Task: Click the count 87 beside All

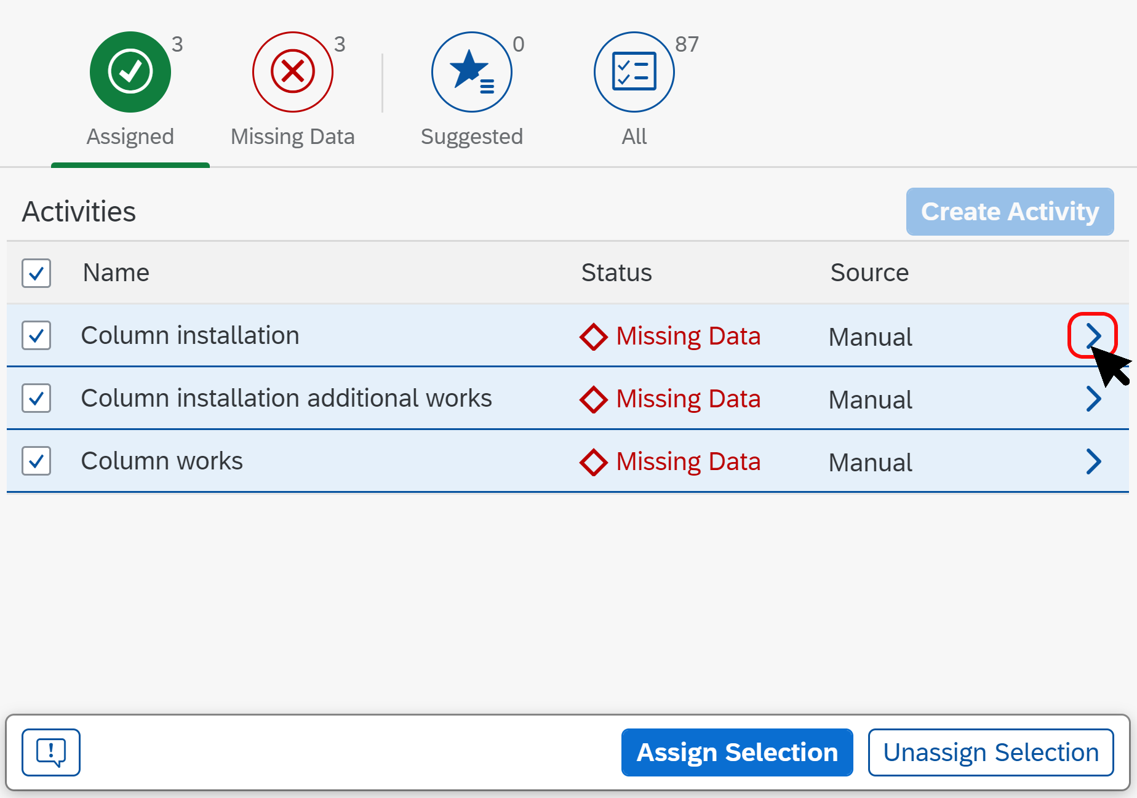Action: [687, 44]
